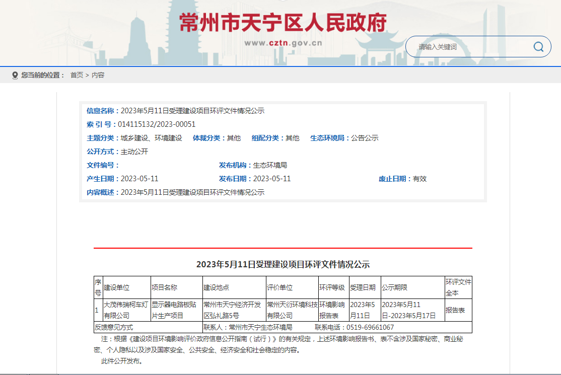Click the location pin icon in breadcrumb
This screenshot has height=375, width=561.
(x=15, y=75)
